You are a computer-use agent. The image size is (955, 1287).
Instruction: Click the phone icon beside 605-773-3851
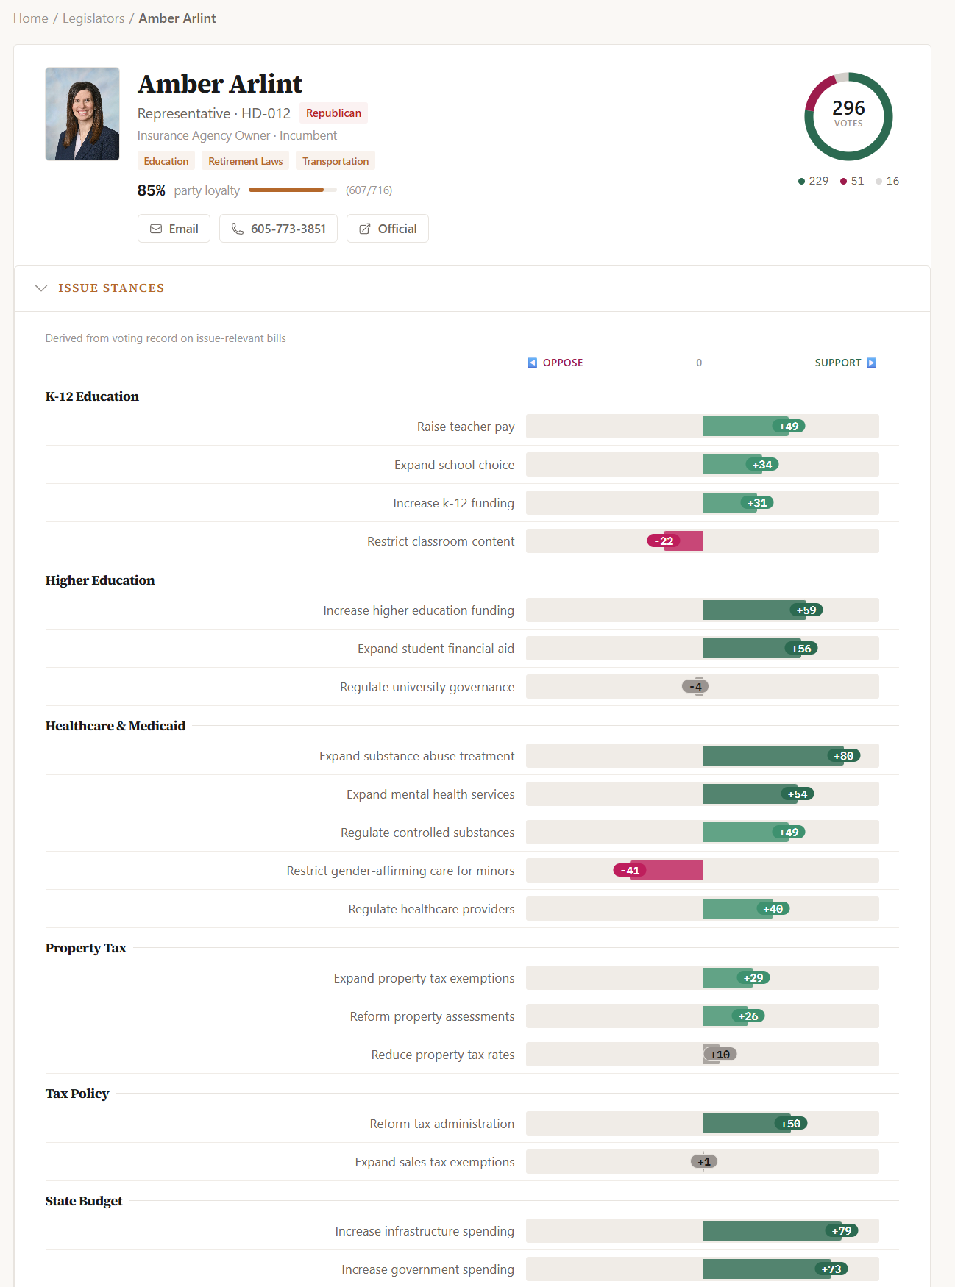coord(238,229)
